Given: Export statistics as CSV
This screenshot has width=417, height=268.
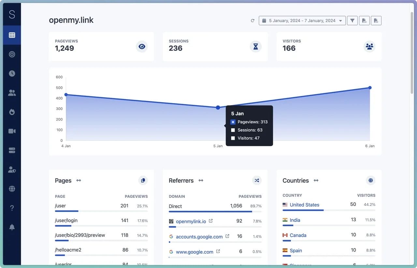Looking at the screenshot, I should point(364,21).
